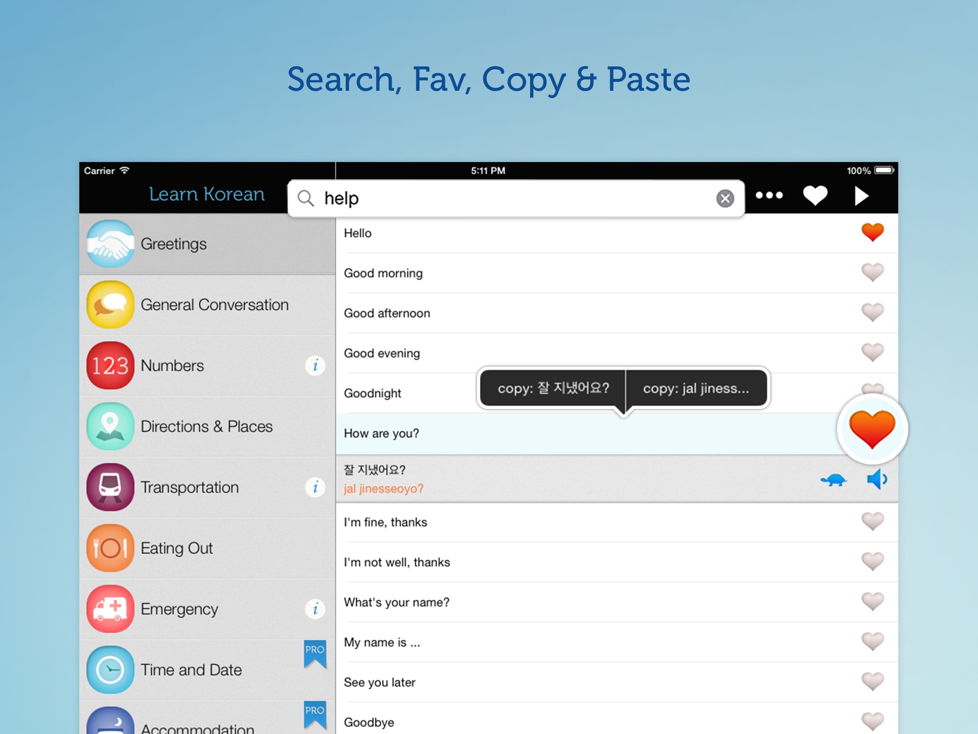
Task: Favorite the Good morning phrase
Action: 872,273
